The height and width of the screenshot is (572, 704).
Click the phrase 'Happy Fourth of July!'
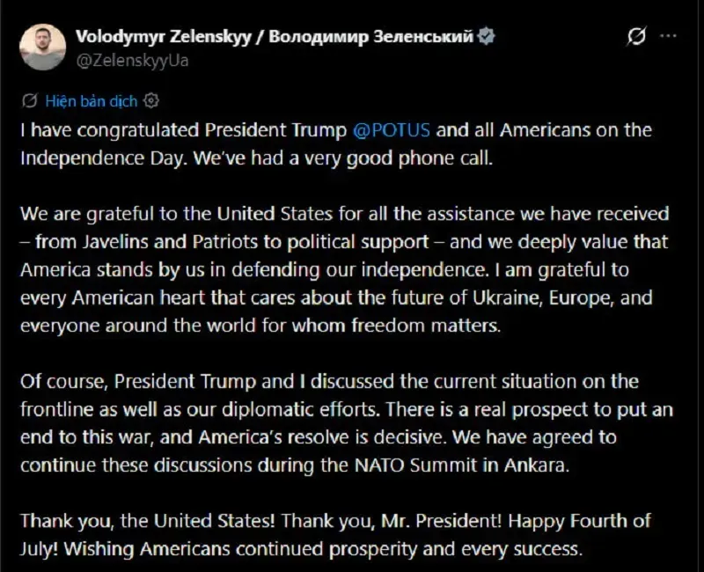coord(335,535)
